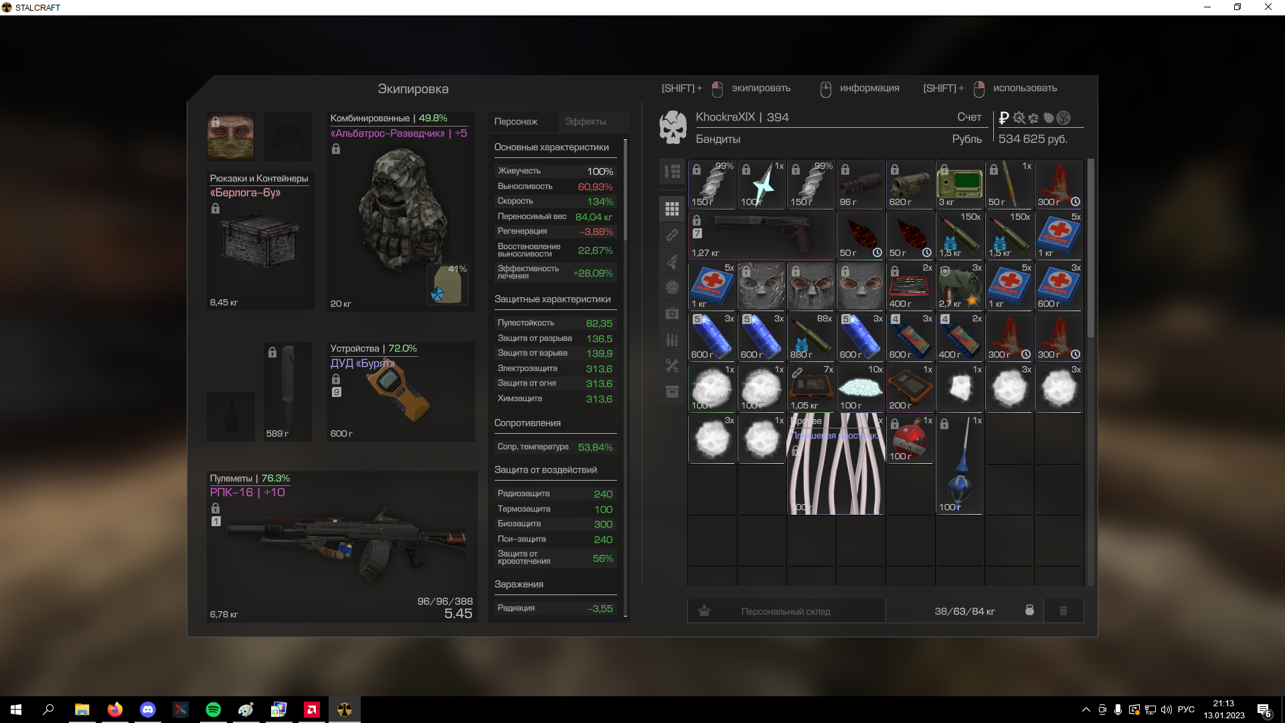The height and width of the screenshot is (723, 1285).
Task: Select the glowing star artifact
Action: [762, 184]
